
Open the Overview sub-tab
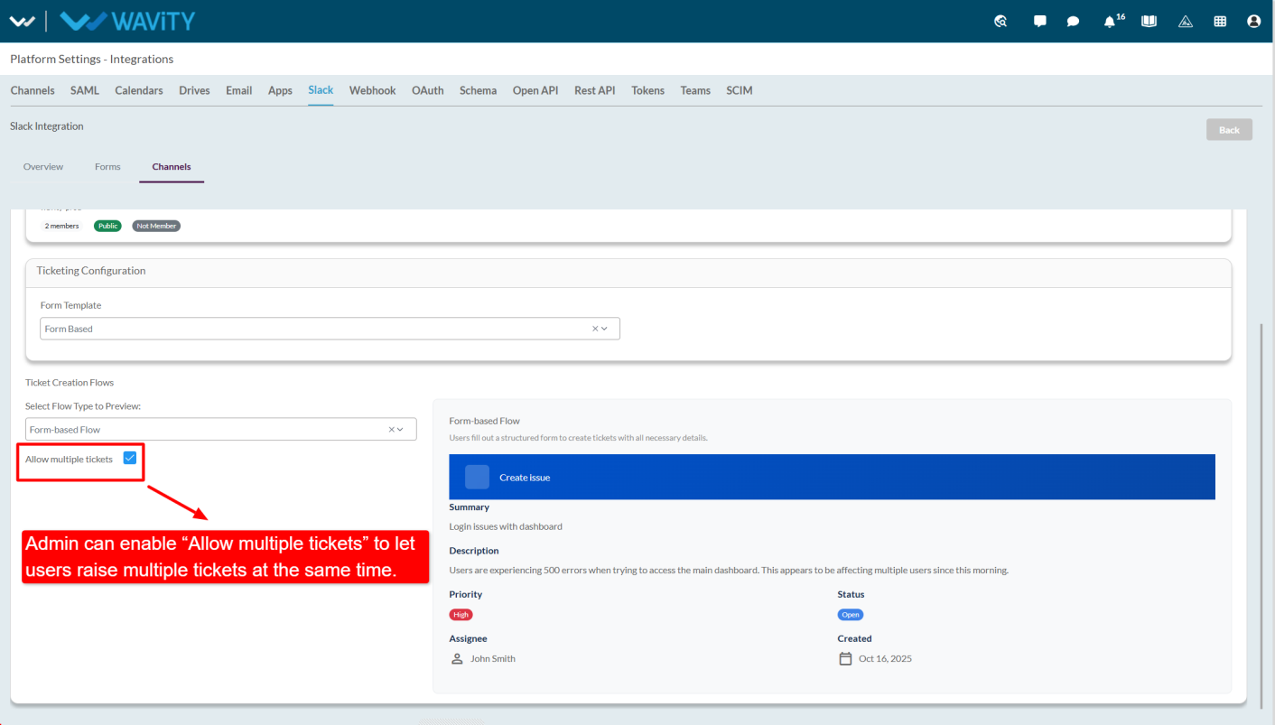(43, 167)
